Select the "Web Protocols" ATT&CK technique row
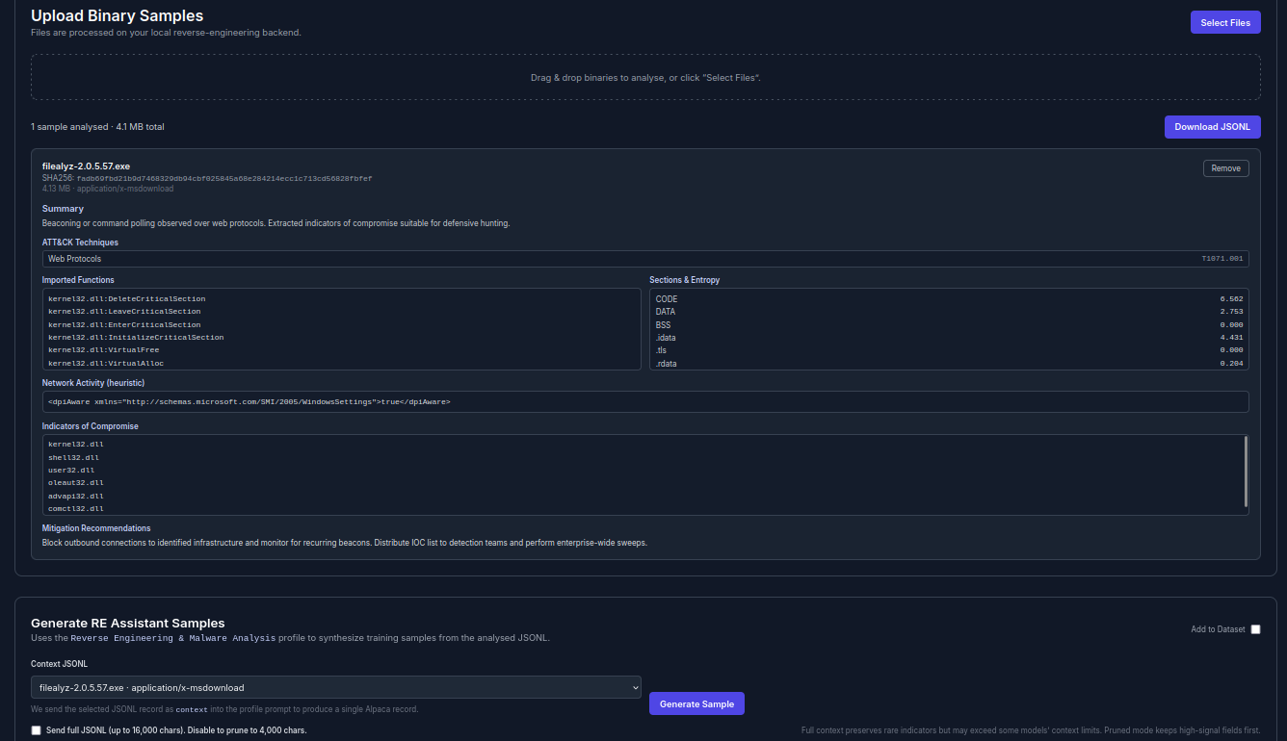The image size is (1287, 741). [645, 258]
